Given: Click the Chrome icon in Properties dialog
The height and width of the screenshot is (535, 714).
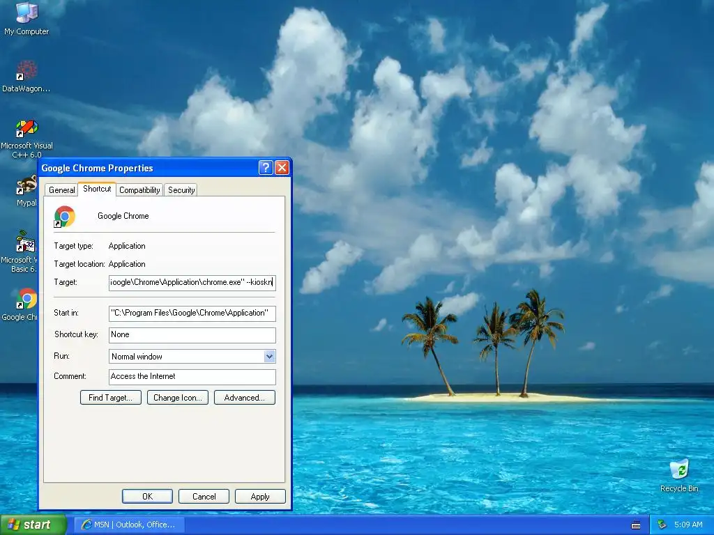Looking at the screenshot, I should 65,217.
